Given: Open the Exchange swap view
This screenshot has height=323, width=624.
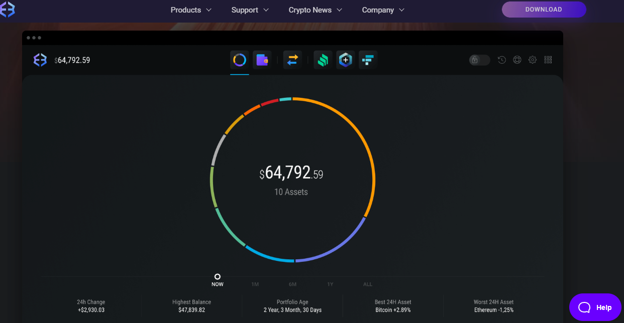Looking at the screenshot, I should point(291,60).
